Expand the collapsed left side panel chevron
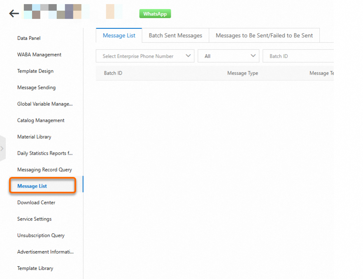The width and height of the screenshot is (363, 279). tap(2, 149)
